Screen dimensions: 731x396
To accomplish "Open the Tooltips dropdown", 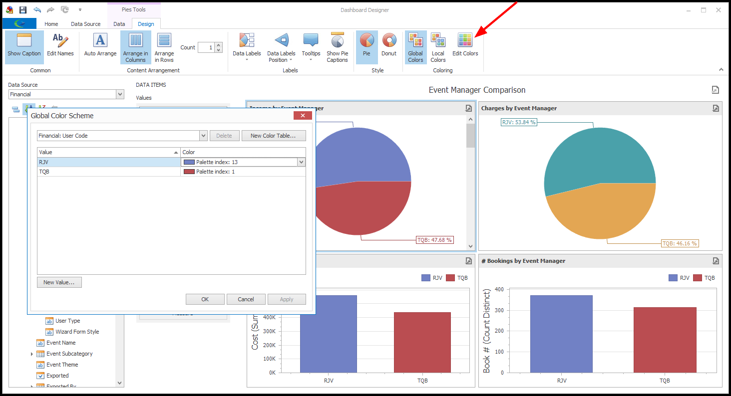I will (x=311, y=47).
